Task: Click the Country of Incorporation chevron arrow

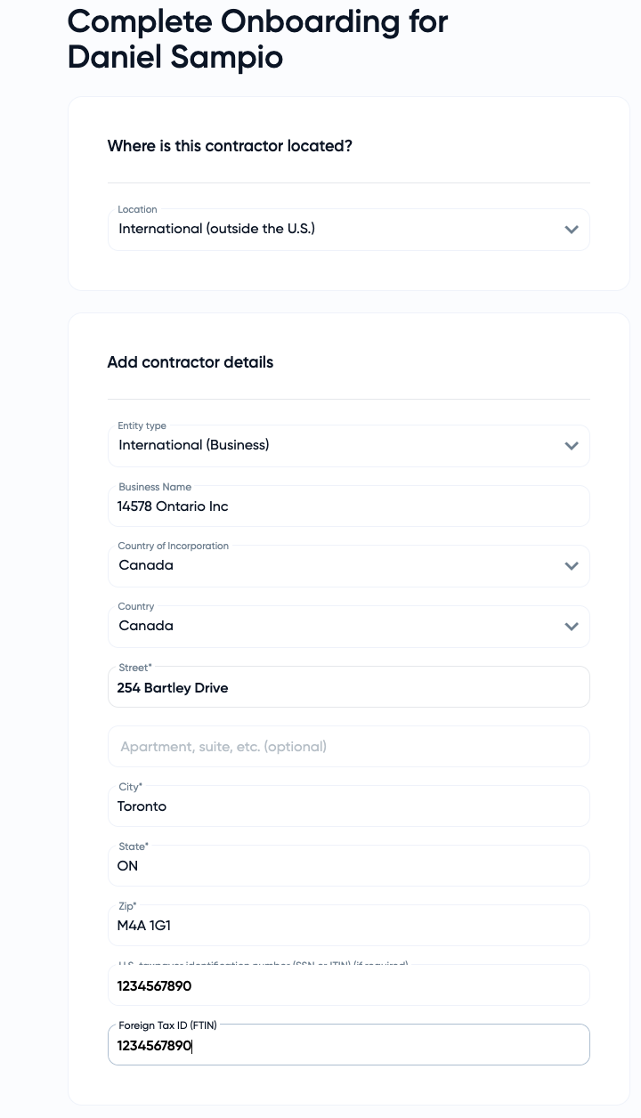Action: point(572,566)
